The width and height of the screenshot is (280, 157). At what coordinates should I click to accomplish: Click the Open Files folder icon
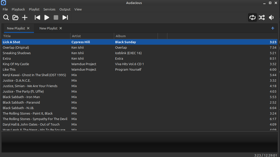[15, 17]
